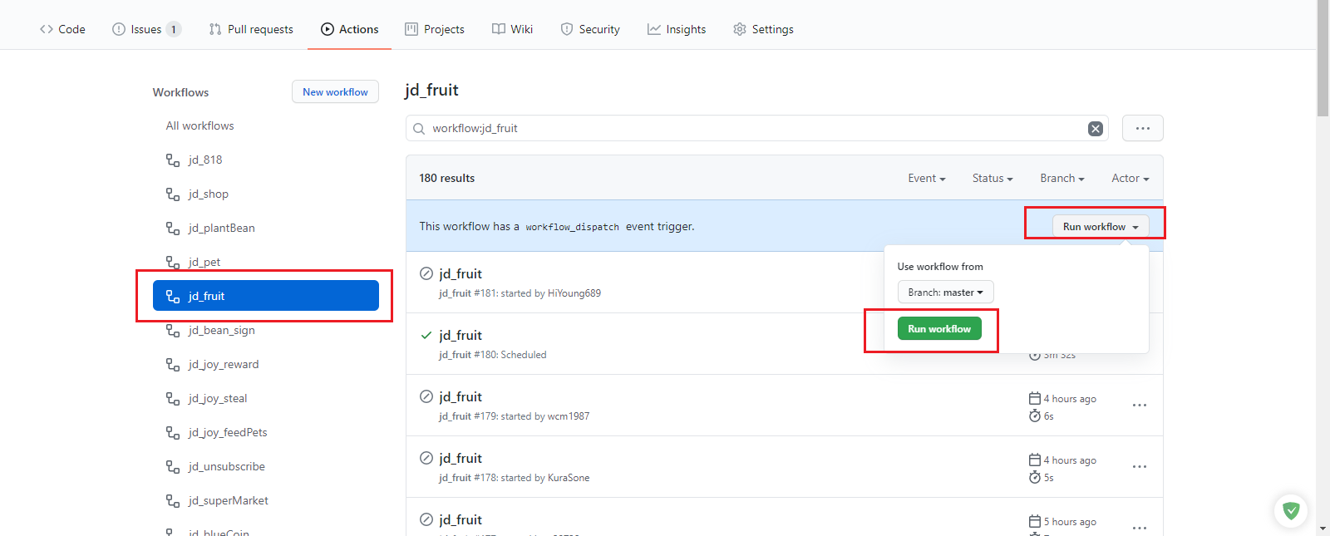Click the Security shield icon
The image size is (1330, 536).
[x=567, y=29]
